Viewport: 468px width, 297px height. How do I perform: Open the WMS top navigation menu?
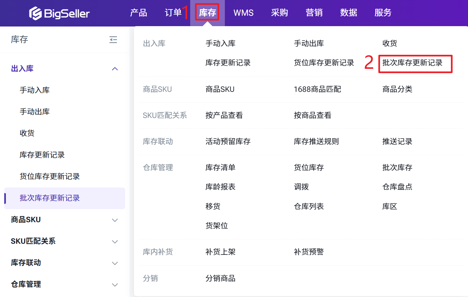pos(243,13)
